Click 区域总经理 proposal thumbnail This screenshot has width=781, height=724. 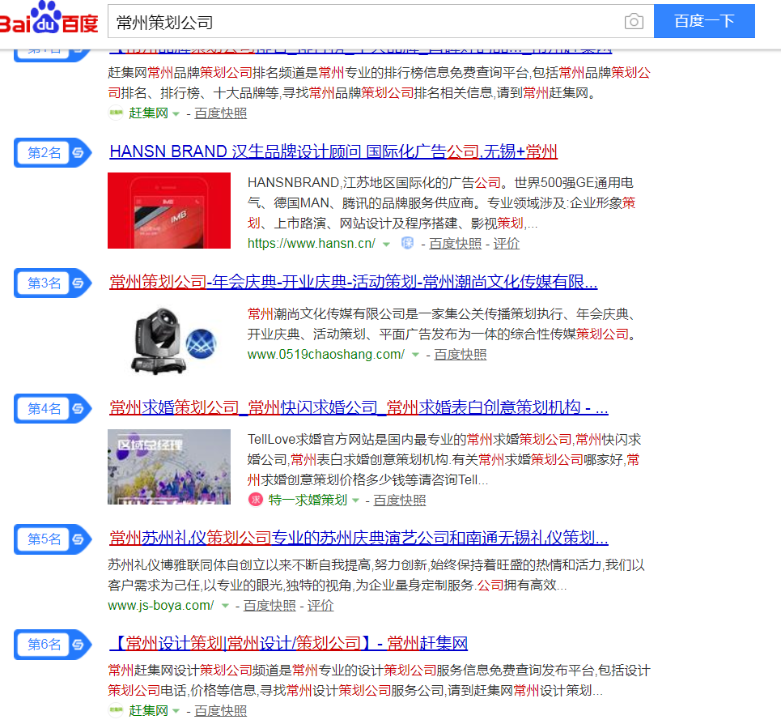(169, 467)
